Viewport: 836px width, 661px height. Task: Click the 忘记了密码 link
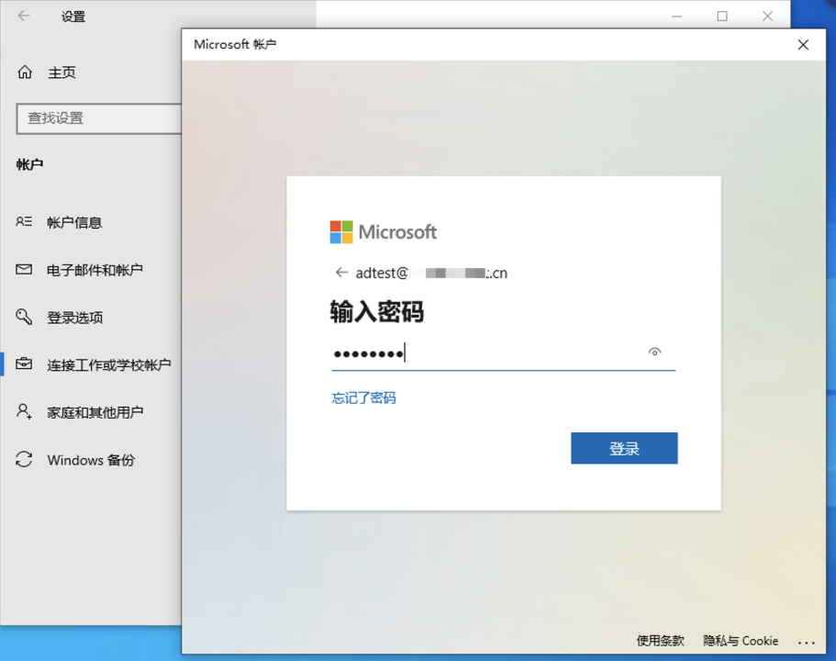(x=363, y=398)
